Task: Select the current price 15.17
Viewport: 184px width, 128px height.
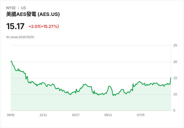Action: [15, 26]
